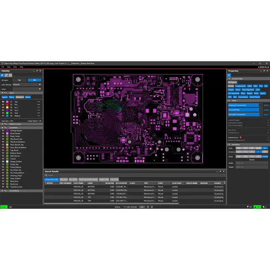Select the layers view icon in Visibility panel
Viewport: 270px width, 270px height.
pyautogui.click(x=2, y=75)
